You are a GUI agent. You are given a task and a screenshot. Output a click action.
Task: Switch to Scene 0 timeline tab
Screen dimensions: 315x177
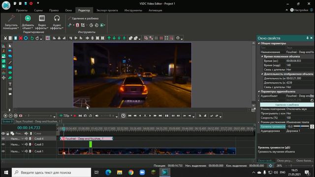pos(7,121)
